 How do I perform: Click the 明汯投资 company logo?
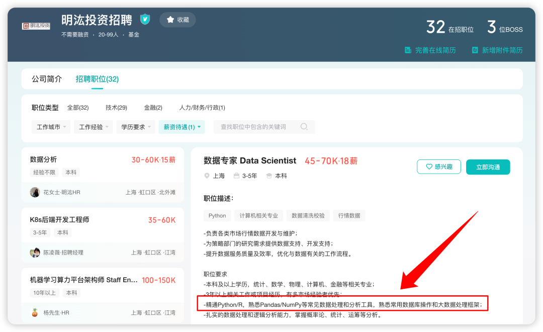36,26
